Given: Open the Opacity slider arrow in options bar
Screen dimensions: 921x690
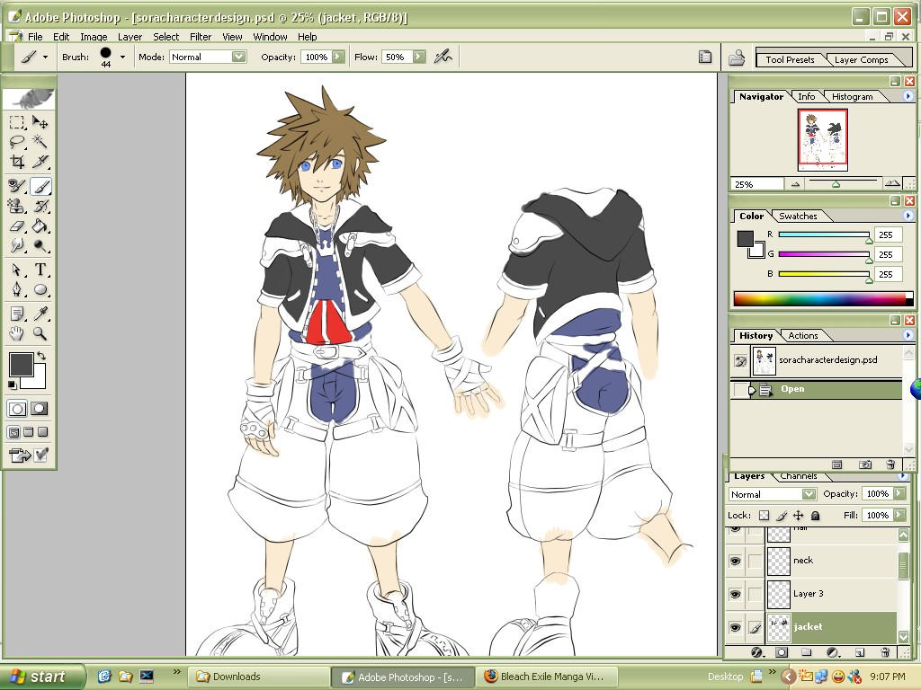Looking at the screenshot, I should (x=338, y=57).
